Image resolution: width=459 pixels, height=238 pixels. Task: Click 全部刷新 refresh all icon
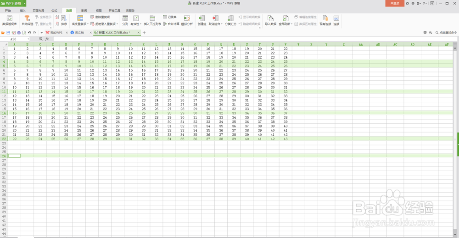285,18
